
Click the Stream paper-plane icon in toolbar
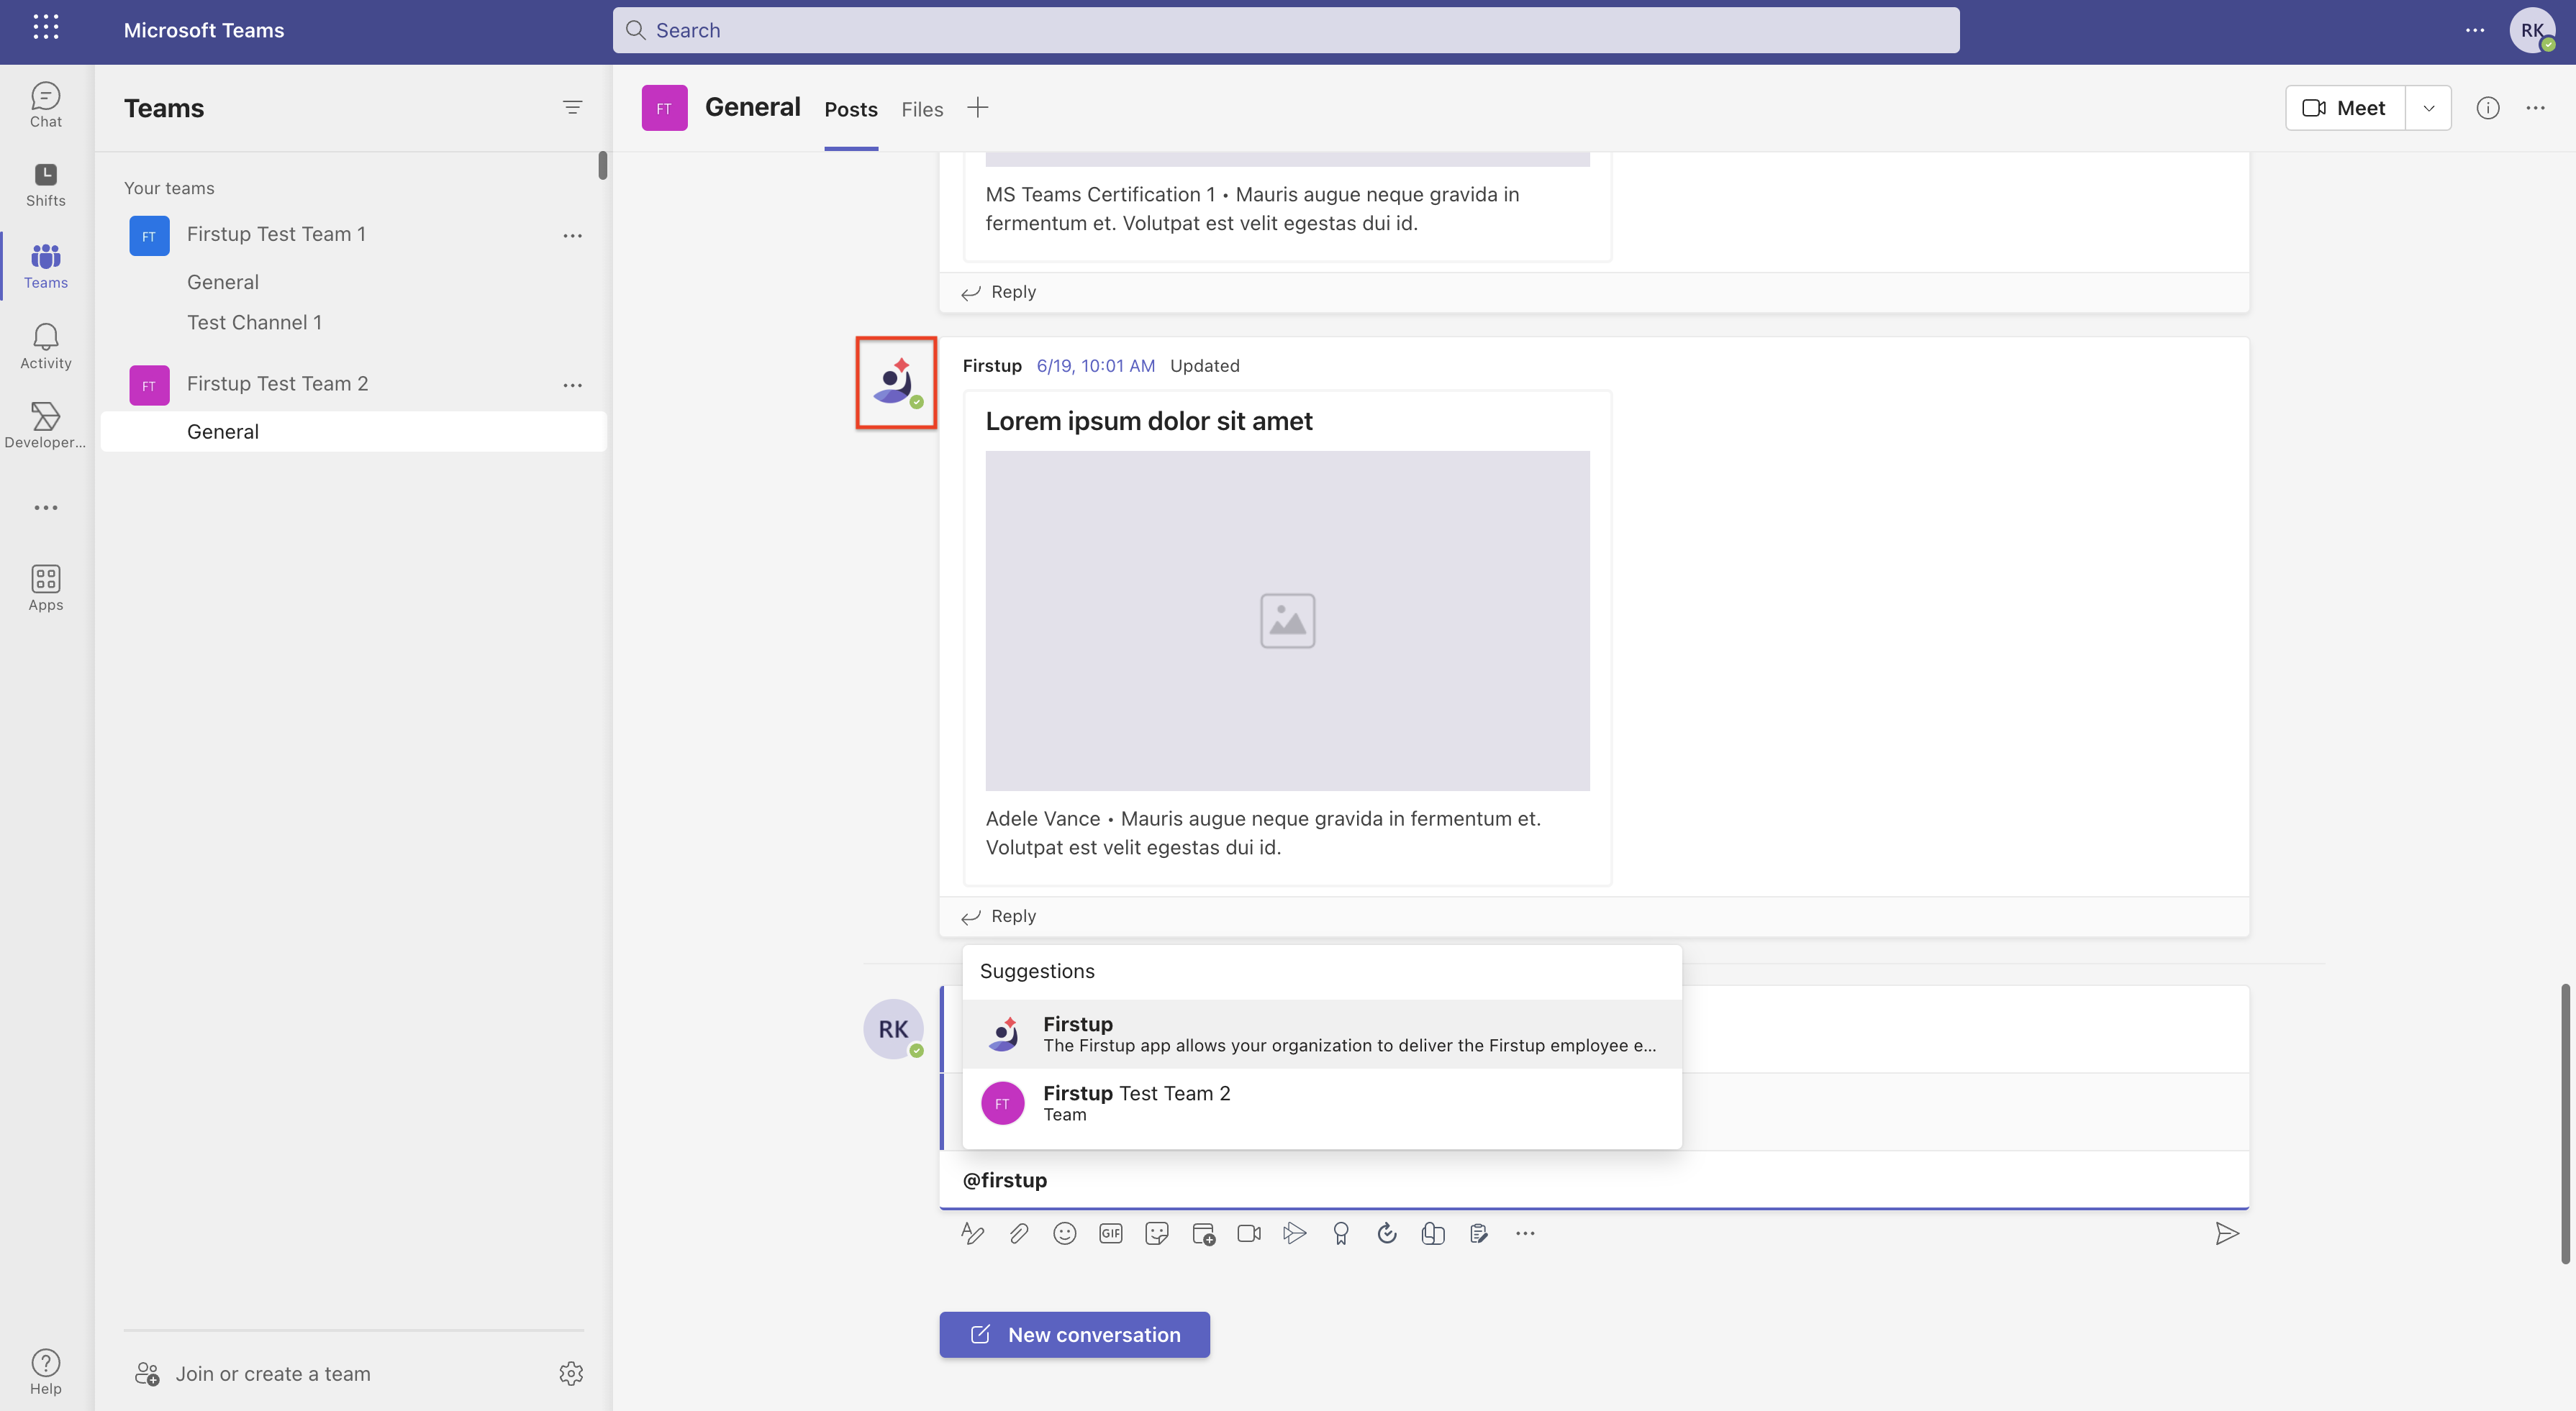pos(1295,1233)
